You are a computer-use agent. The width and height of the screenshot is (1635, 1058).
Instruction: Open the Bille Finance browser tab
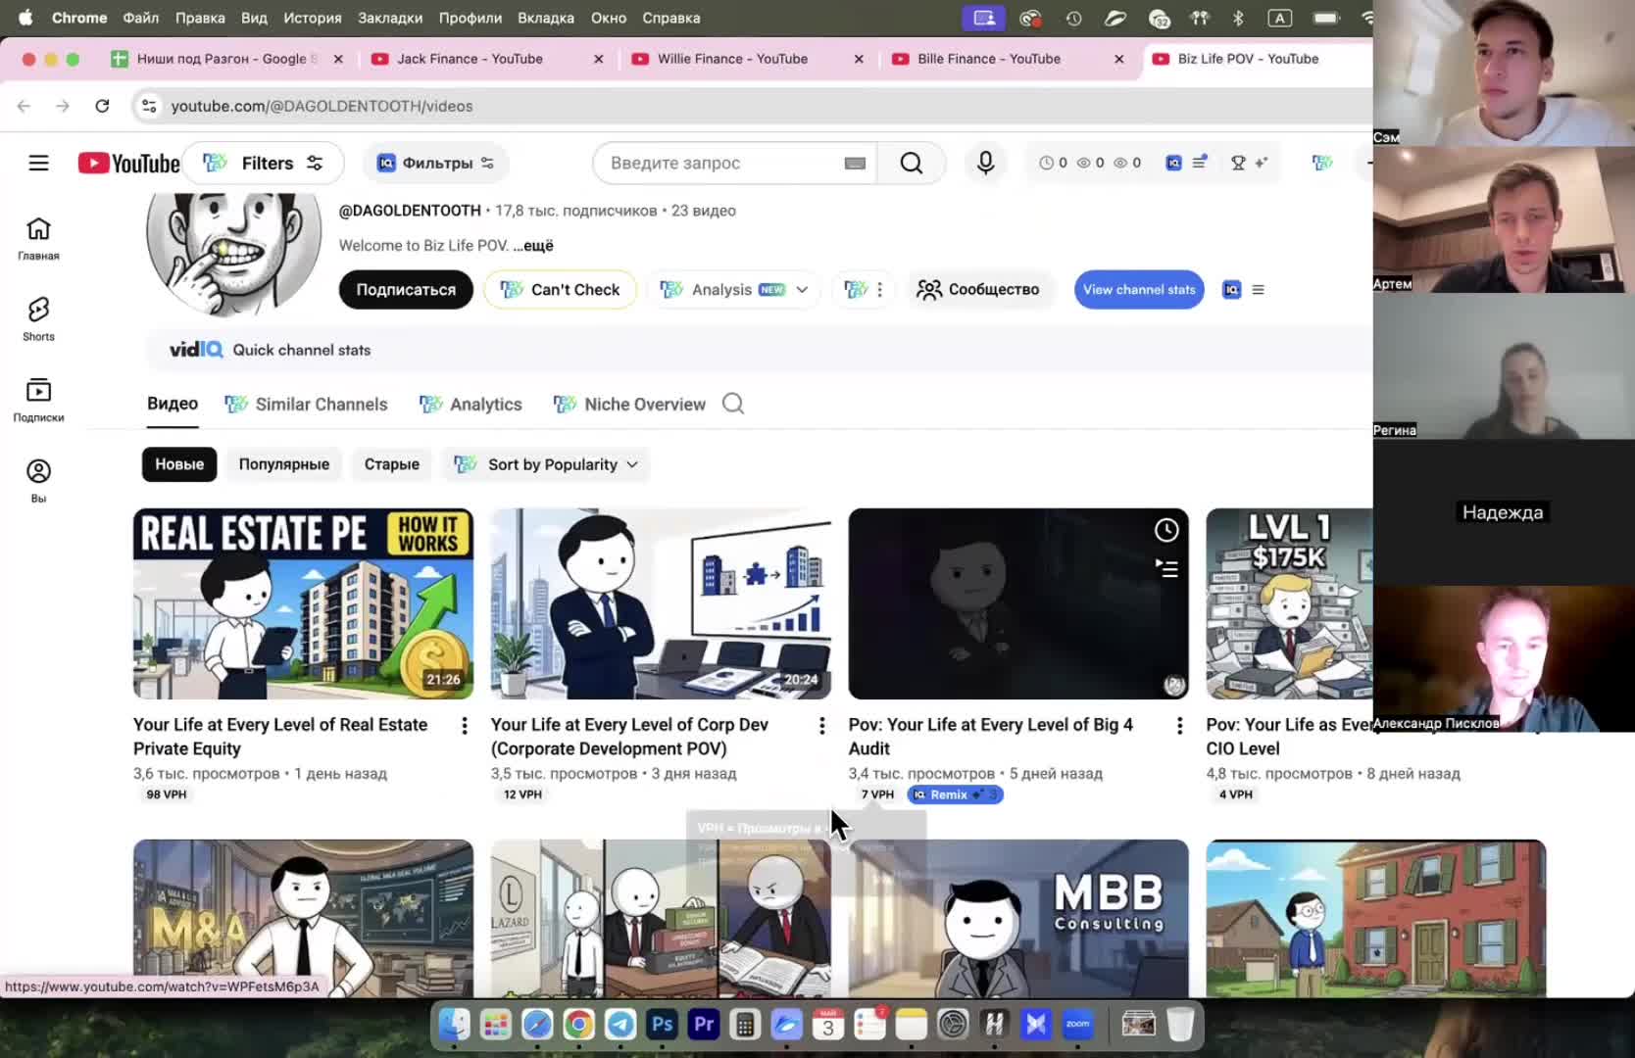coord(989,59)
